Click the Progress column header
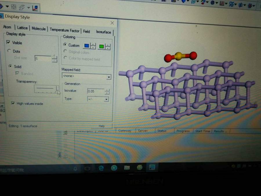 pyautogui.click(x=183, y=131)
